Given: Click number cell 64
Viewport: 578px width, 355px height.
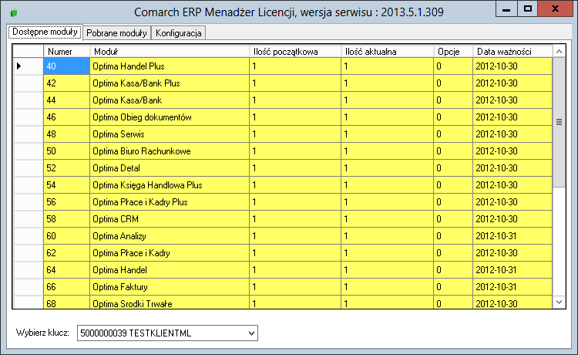Looking at the screenshot, I should [67, 270].
